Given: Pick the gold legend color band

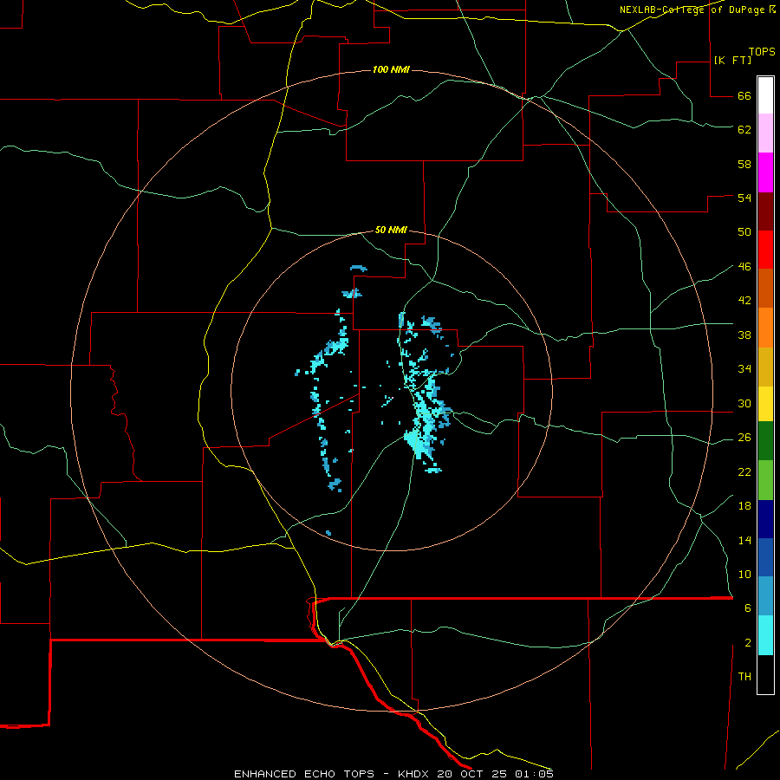Looking at the screenshot, I should (x=765, y=367).
